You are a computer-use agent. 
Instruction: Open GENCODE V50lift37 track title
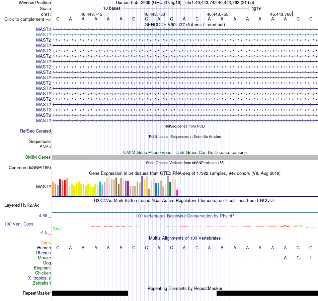click(185, 24)
